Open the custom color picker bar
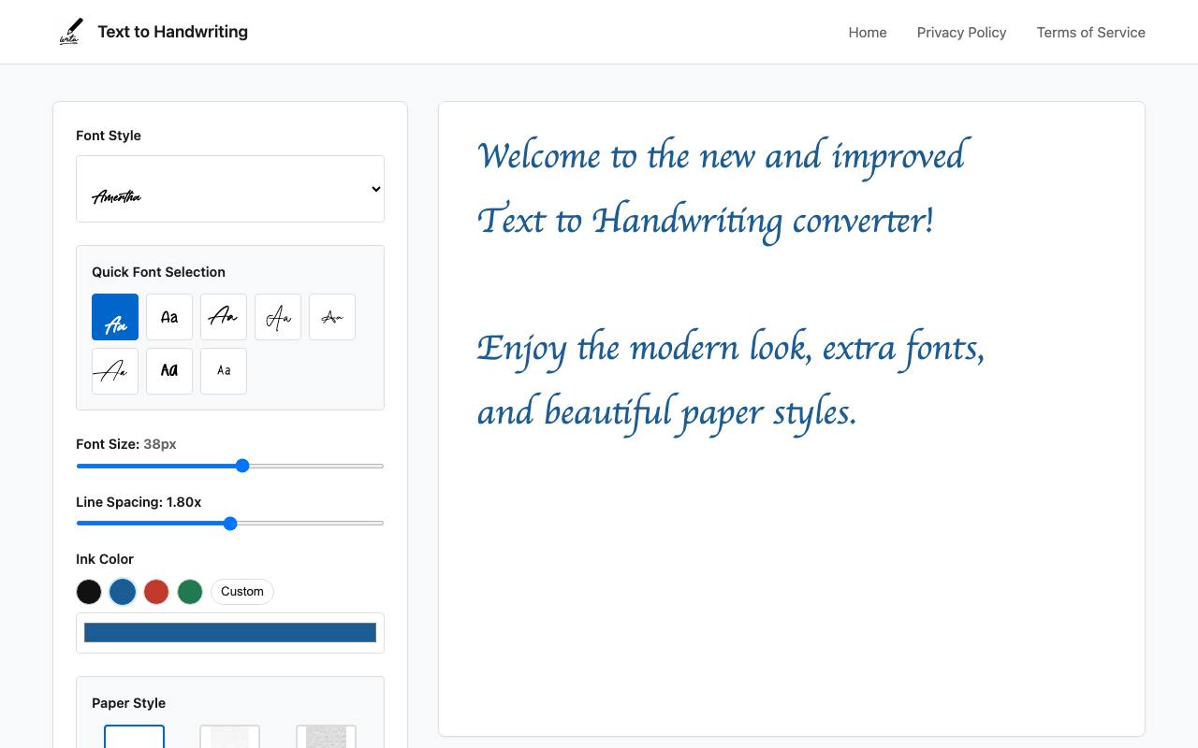Screen dimensions: 1198x748 pyautogui.click(x=230, y=633)
